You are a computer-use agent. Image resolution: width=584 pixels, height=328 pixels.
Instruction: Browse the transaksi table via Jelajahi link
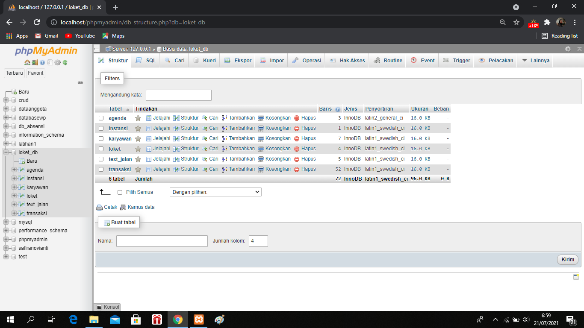161,169
